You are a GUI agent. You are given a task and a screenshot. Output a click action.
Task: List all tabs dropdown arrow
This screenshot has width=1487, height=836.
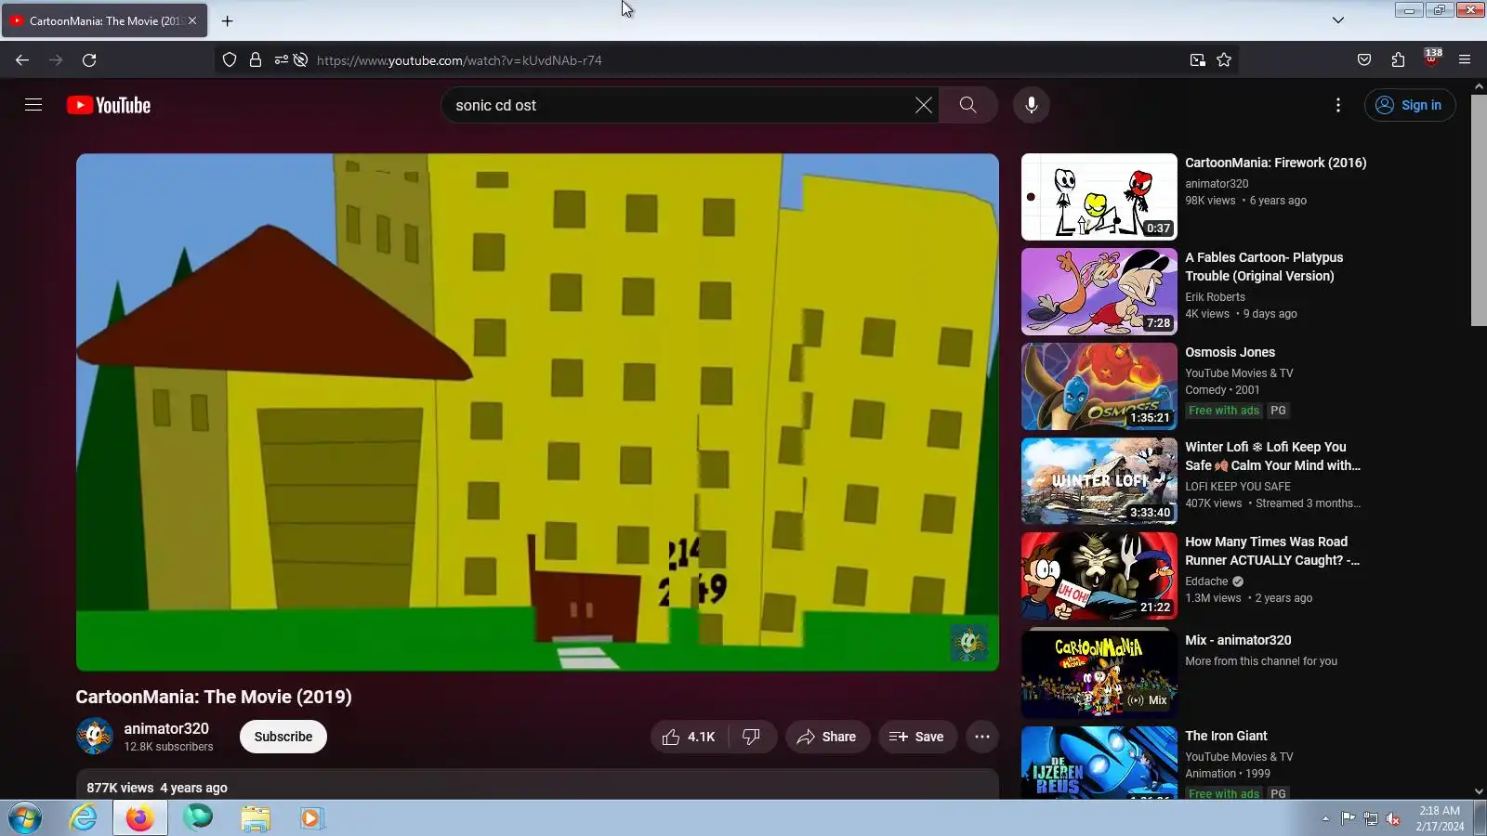pyautogui.click(x=1338, y=20)
